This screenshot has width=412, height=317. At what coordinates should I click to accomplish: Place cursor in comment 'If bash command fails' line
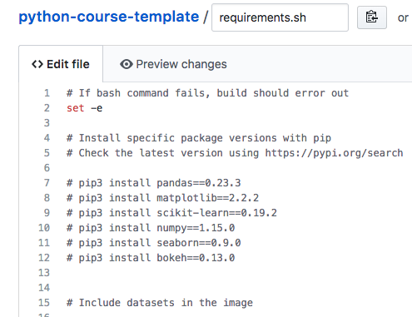(x=207, y=93)
